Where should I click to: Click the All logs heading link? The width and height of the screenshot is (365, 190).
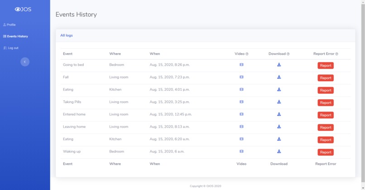click(x=67, y=35)
